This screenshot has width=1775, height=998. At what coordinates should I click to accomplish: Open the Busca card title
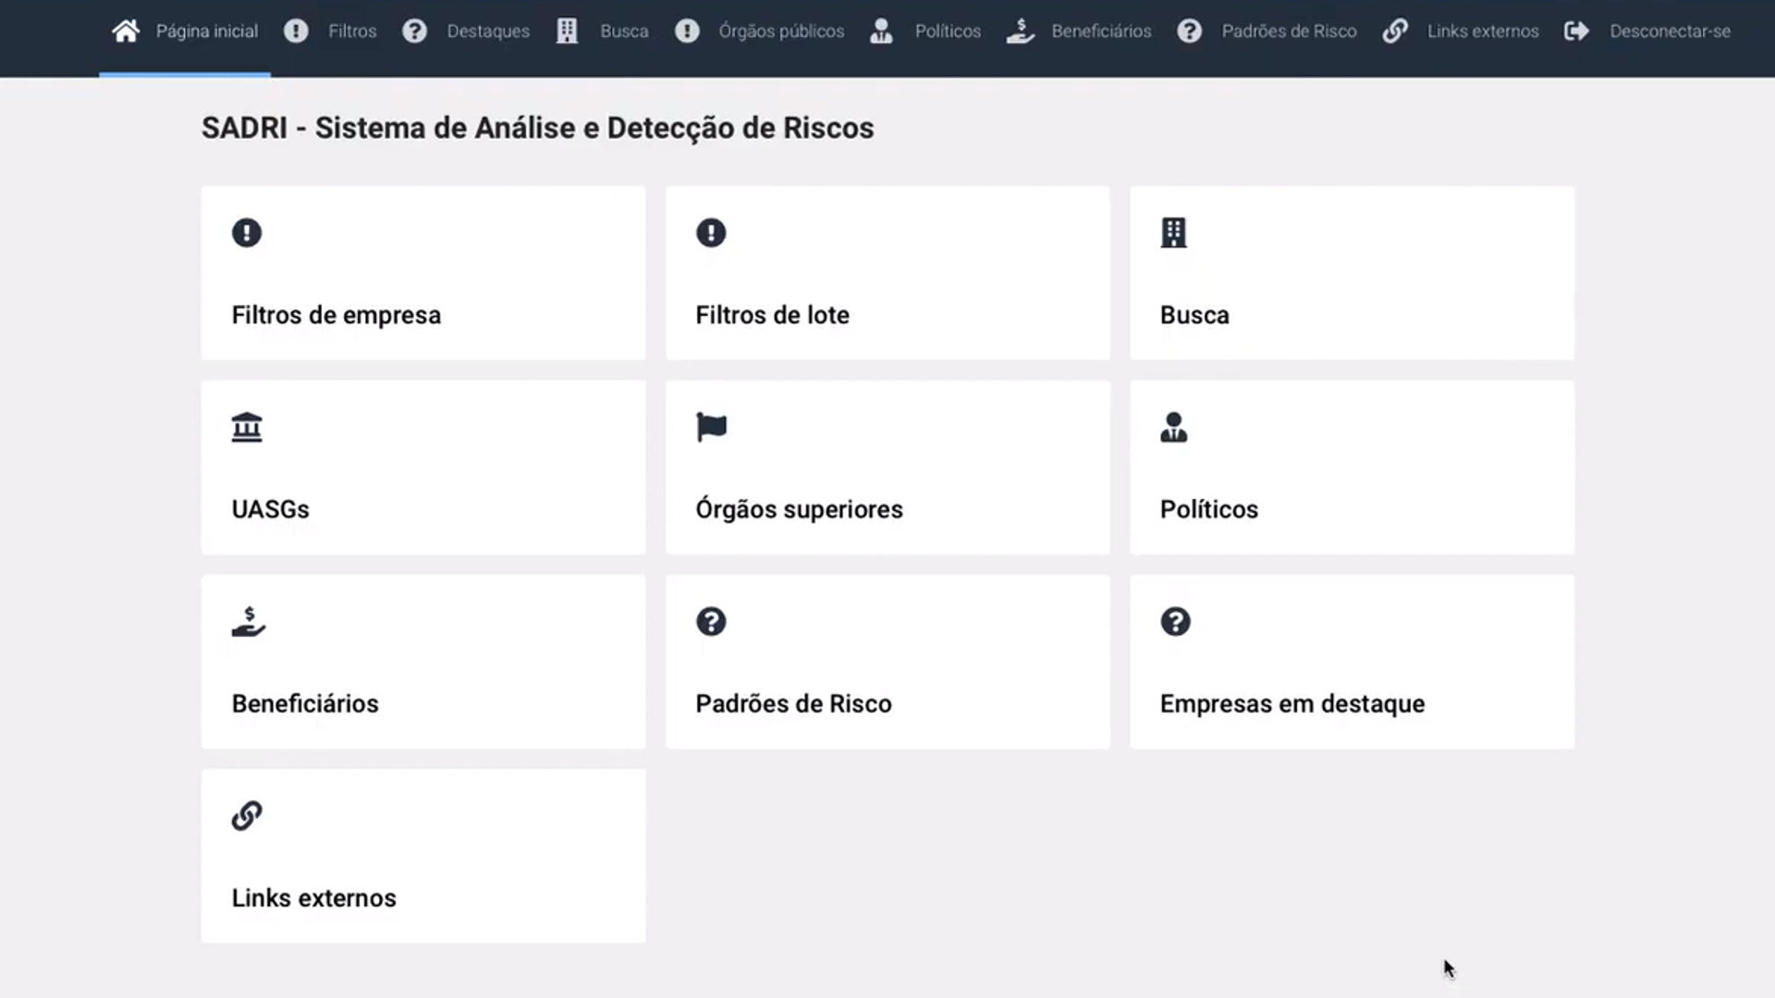click(x=1194, y=315)
